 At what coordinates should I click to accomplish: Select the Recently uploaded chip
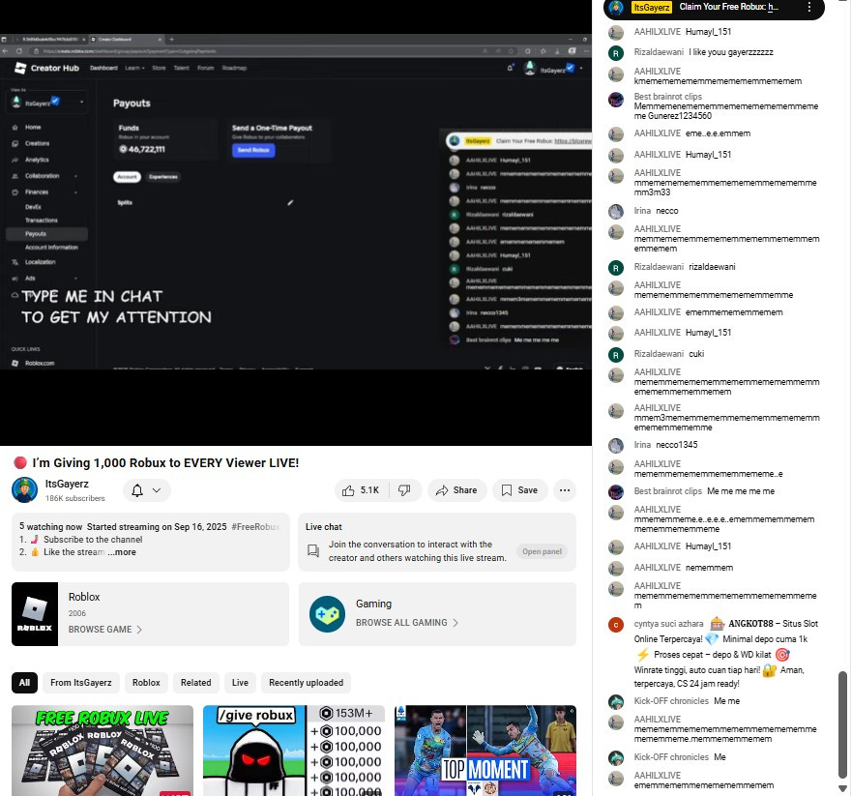tap(306, 683)
